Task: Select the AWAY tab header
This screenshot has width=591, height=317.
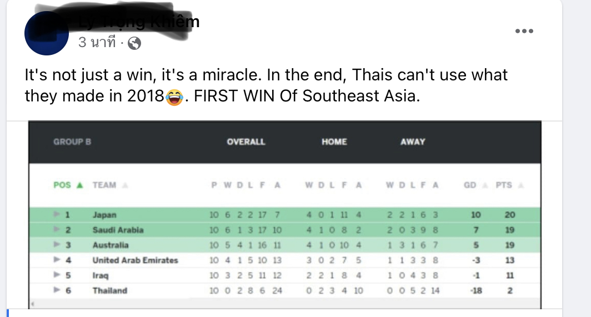Action: tap(413, 142)
